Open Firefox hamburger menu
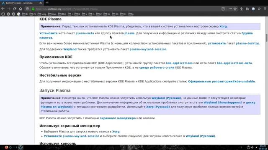Image resolution: width=268 pixels, height=150 pixels. pos(265,9)
